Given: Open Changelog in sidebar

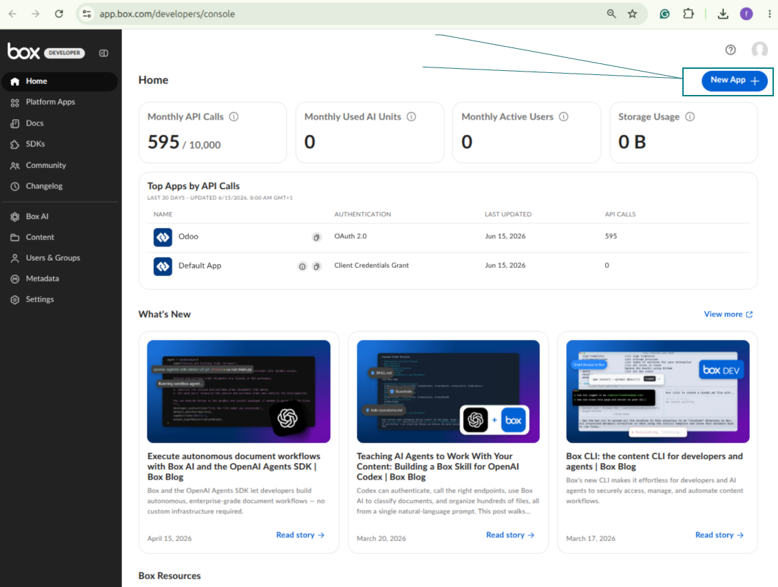Looking at the screenshot, I should [x=59, y=186].
